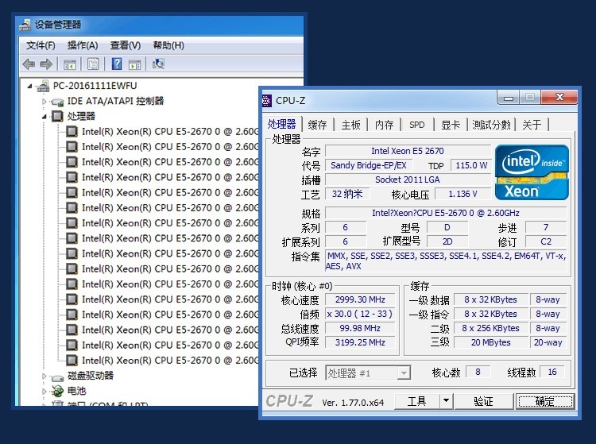Click the chip icon of last Xeon E5-2670 entry
596x444 pixels.
[72, 360]
